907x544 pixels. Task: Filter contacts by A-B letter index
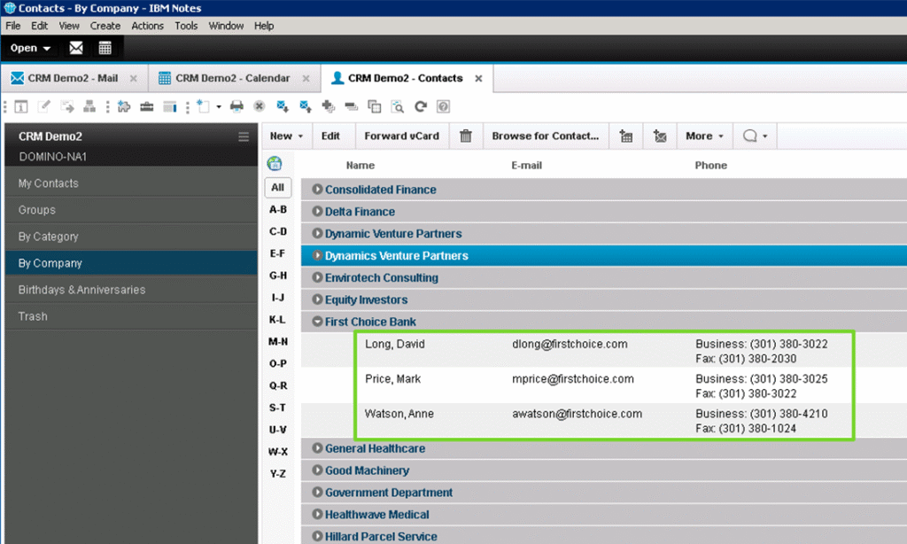pyautogui.click(x=277, y=209)
